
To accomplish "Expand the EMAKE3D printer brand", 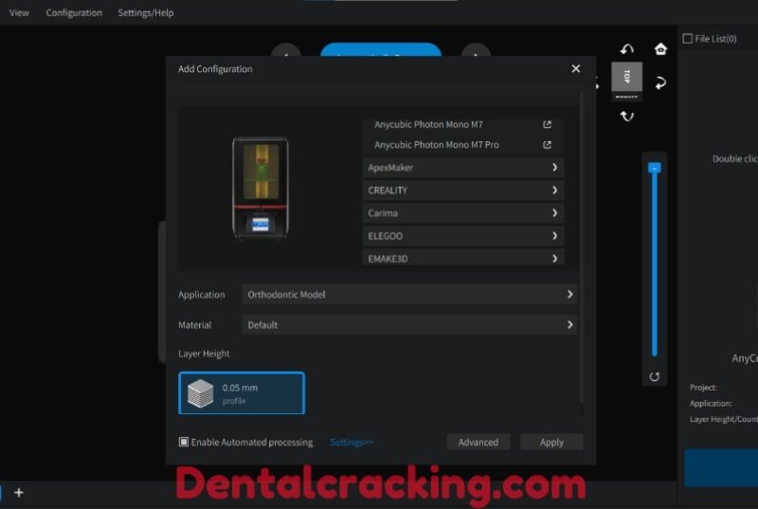I will pyautogui.click(x=463, y=258).
